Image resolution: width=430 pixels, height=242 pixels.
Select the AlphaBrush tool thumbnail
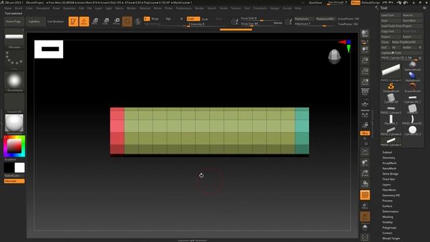pyautogui.click(x=413, y=77)
